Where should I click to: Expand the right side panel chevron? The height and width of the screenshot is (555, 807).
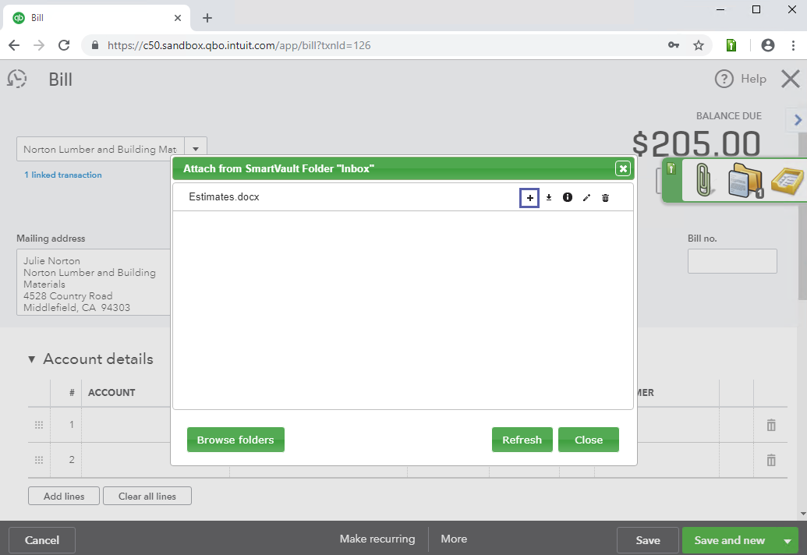pos(798,120)
